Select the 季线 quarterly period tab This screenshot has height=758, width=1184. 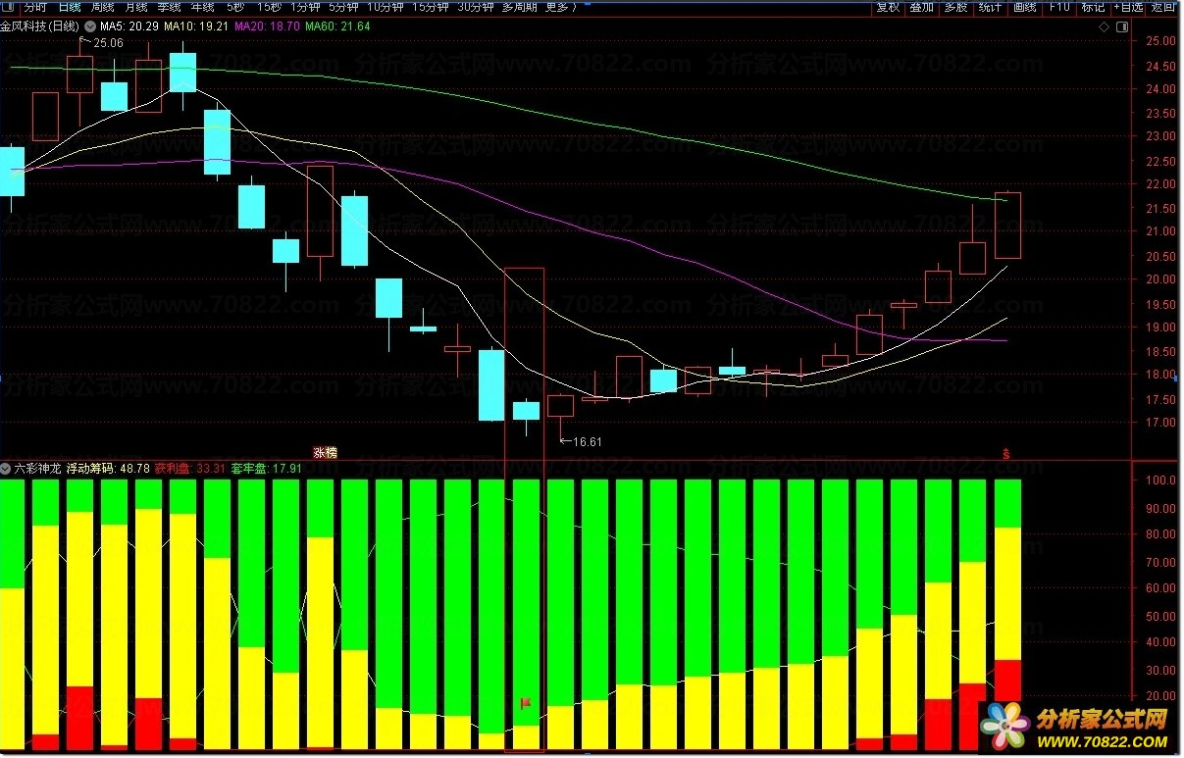[x=170, y=7]
